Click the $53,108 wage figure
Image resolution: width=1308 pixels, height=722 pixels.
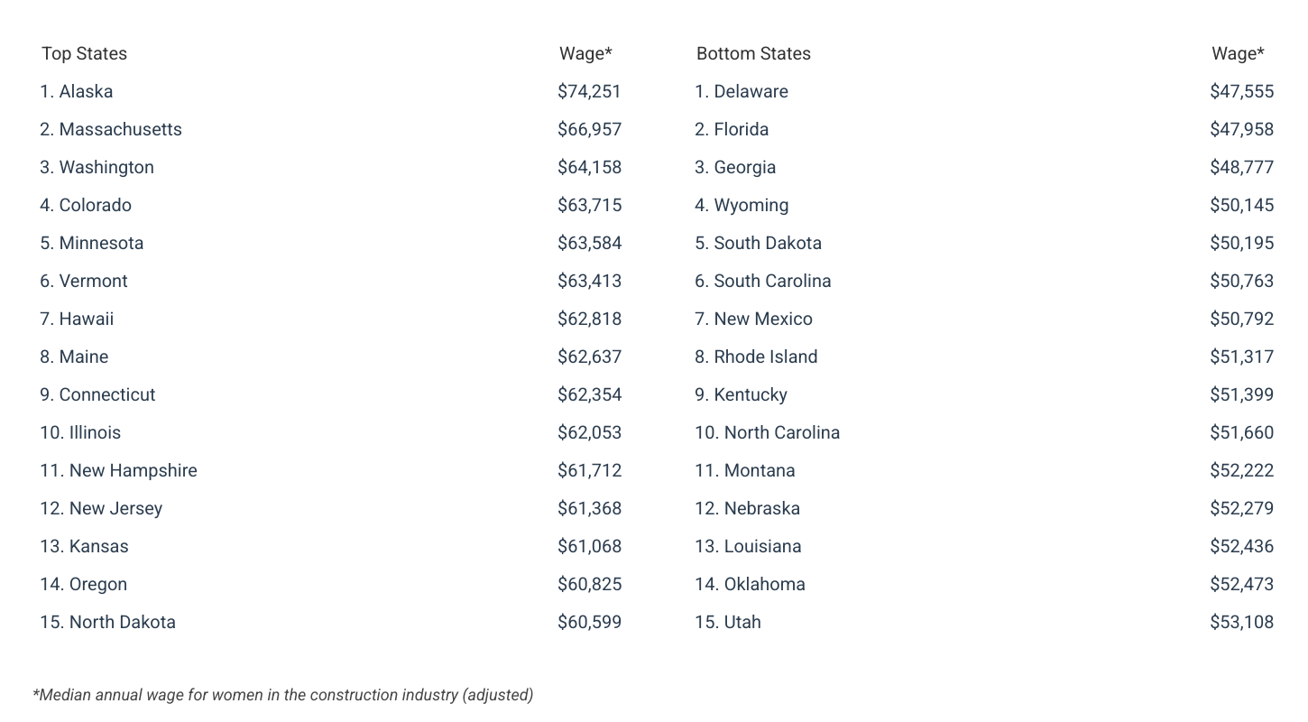tap(1241, 622)
